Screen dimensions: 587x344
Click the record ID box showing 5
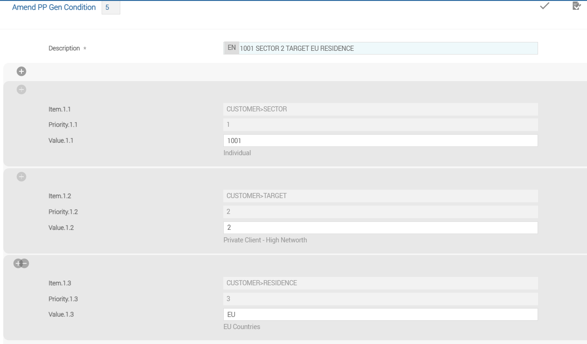pyautogui.click(x=110, y=8)
